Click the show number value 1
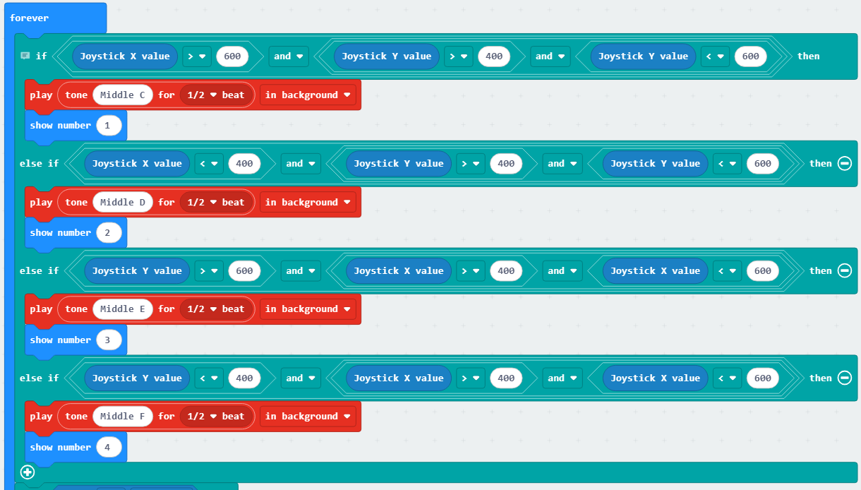The image size is (861, 490). tap(109, 126)
